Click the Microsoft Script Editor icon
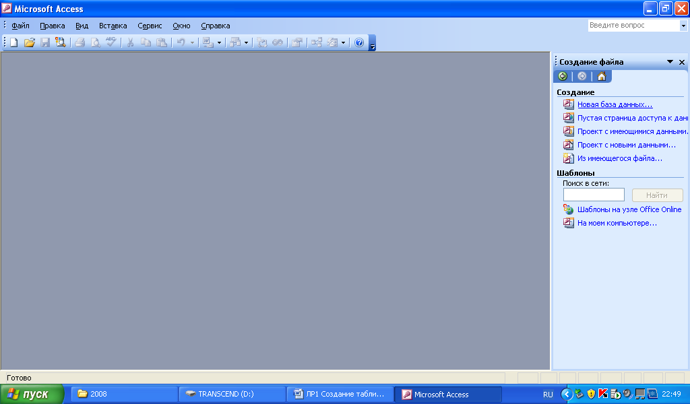690x404 pixels. [278, 42]
